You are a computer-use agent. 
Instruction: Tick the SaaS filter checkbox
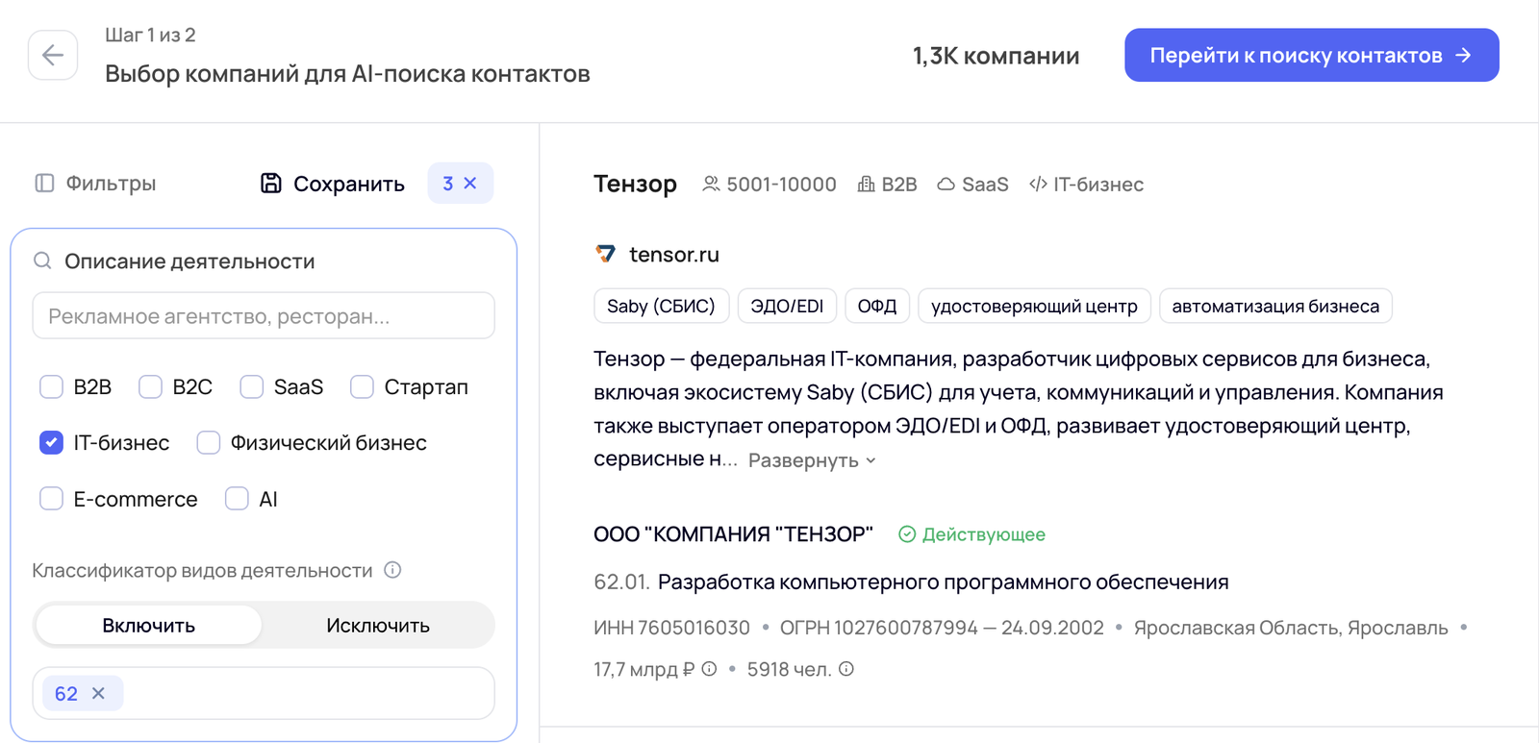(x=252, y=386)
